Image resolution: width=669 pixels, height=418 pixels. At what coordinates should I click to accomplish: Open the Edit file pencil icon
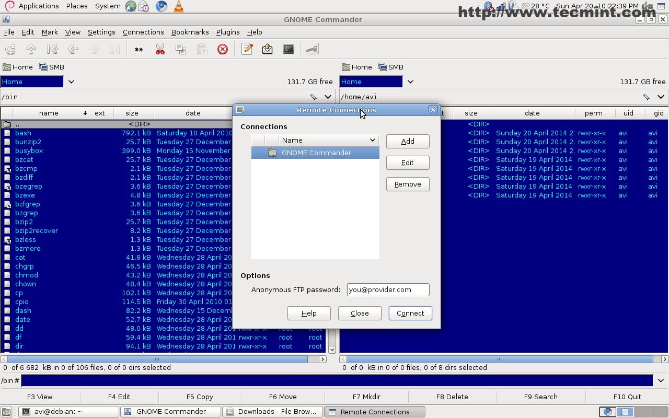click(x=247, y=49)
